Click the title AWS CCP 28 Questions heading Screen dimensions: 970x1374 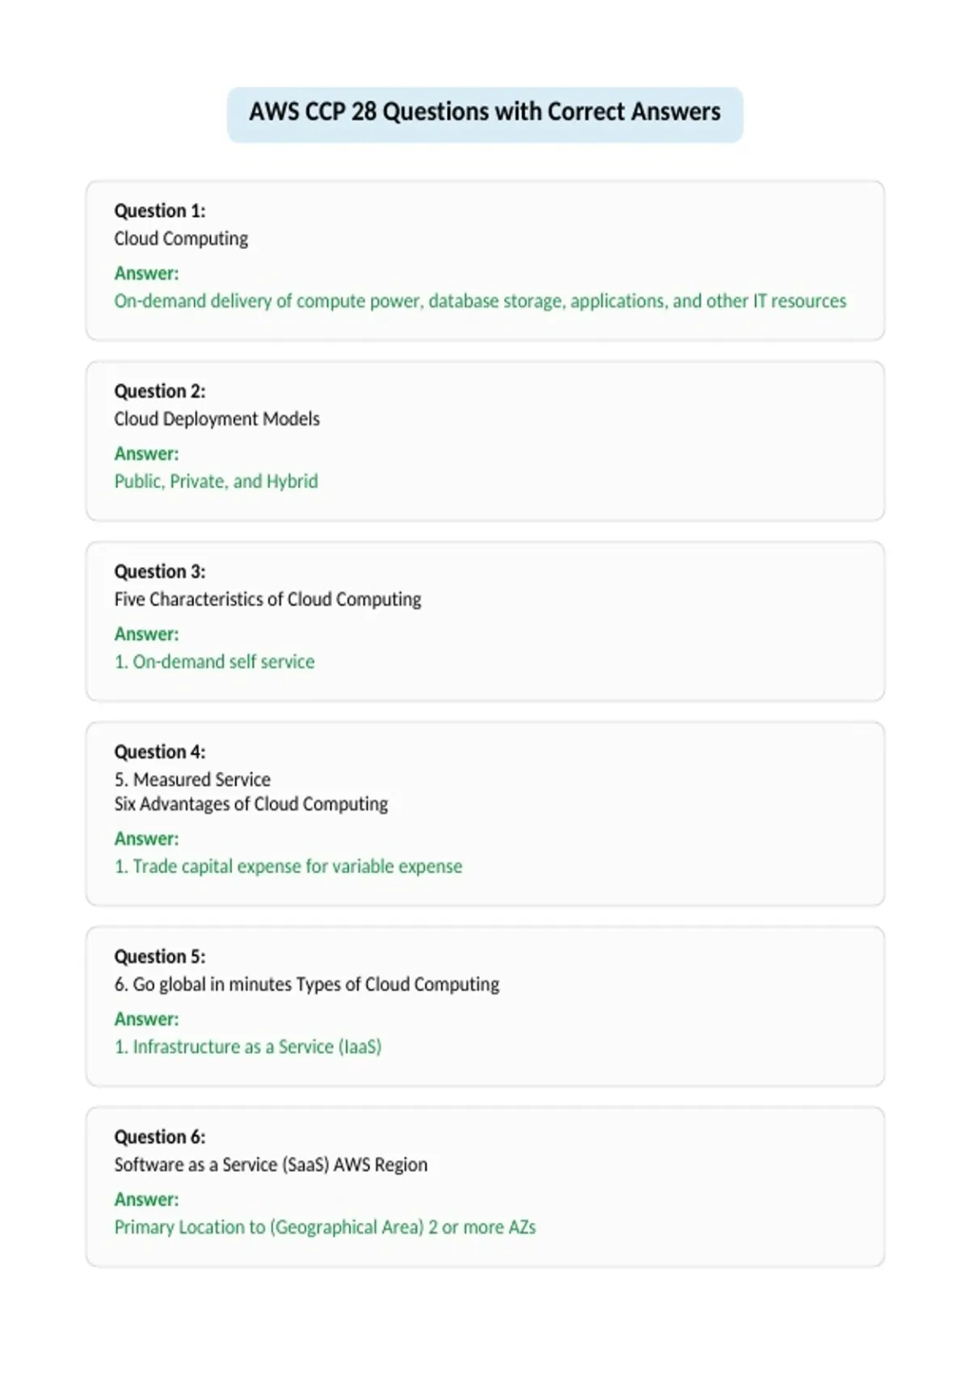pyautogui.click(x=484, y=112)
